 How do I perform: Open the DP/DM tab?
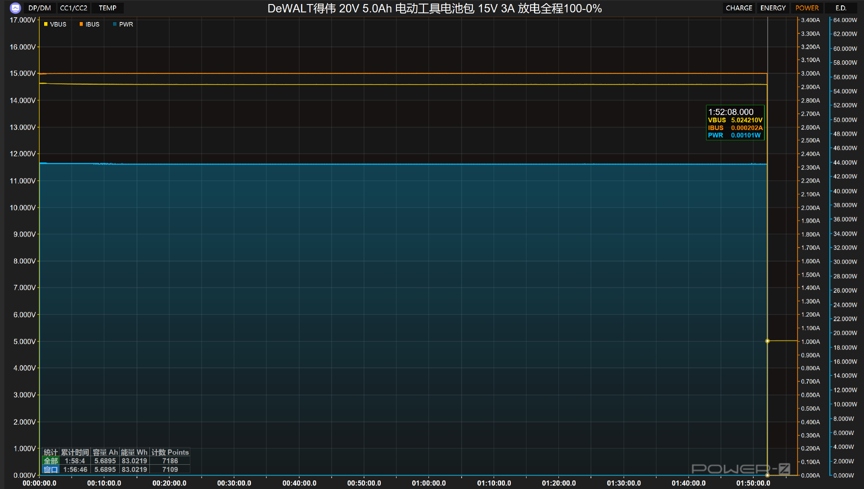click(x=40, y=8)
